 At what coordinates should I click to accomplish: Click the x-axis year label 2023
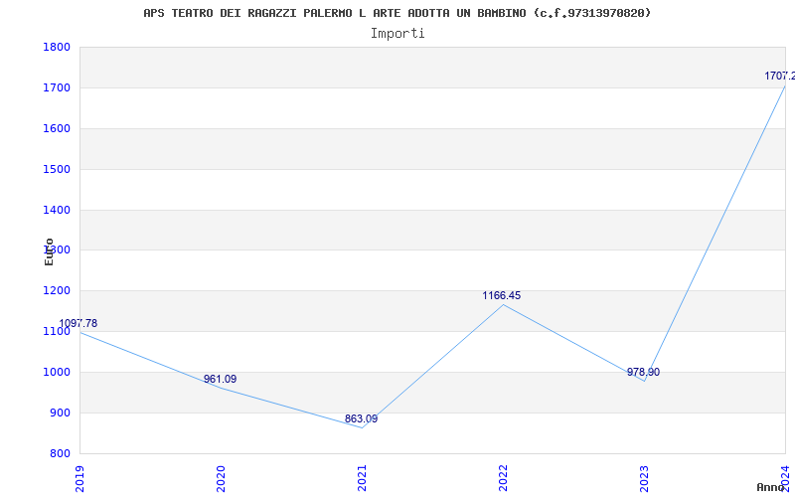tap(644, 477)
